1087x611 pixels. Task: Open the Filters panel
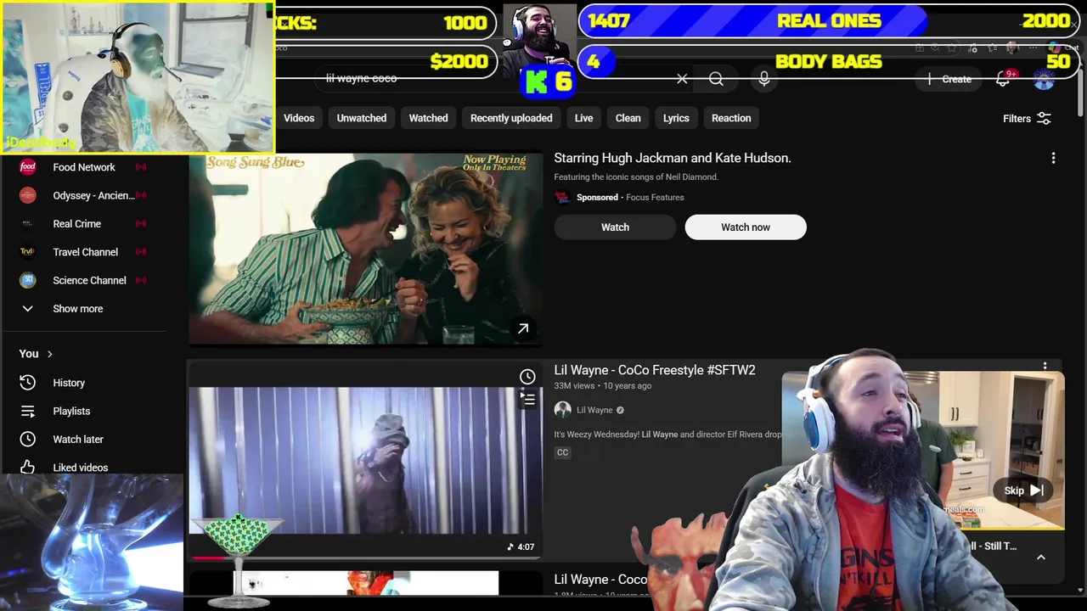(x=1027, y=119)
